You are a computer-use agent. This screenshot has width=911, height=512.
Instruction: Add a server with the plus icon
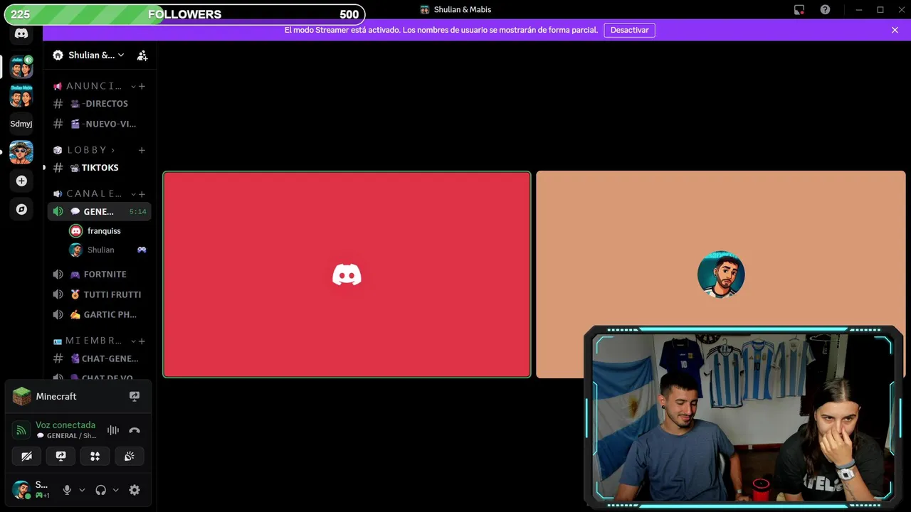tap(21, 181)
